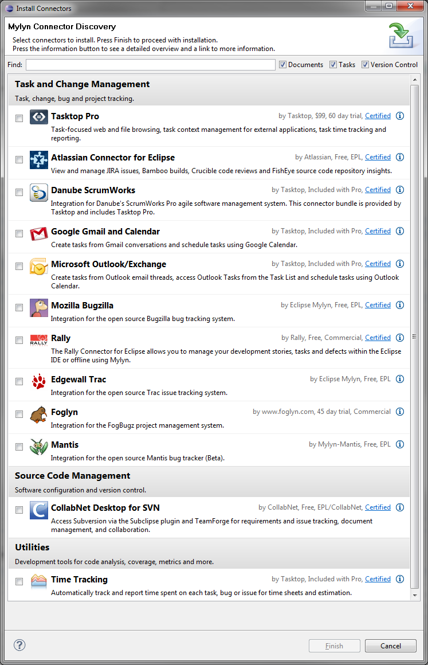
Task: Click the Google Gmail and Calendar icon
Action: click(38, 234)
